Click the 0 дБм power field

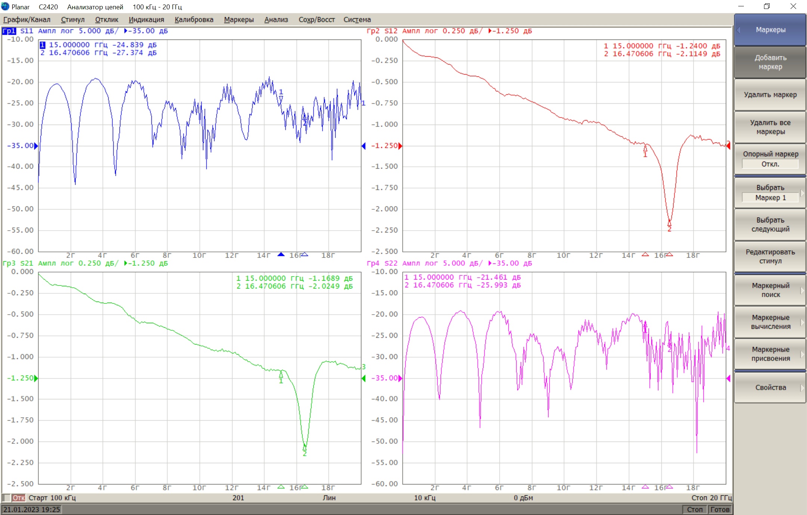click(523, 498)
